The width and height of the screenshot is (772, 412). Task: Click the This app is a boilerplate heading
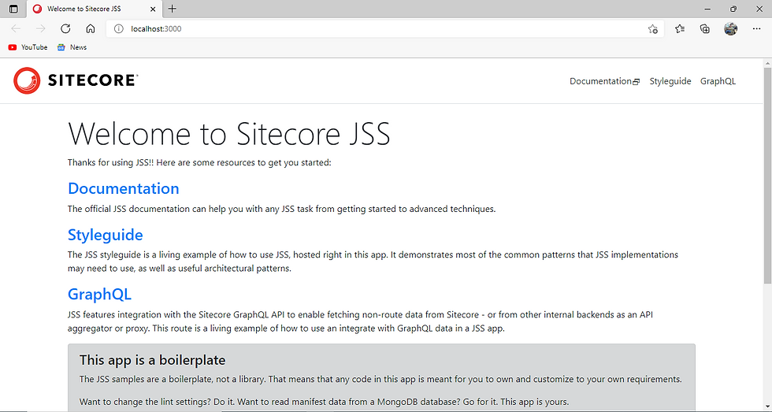tap(152, 360)
